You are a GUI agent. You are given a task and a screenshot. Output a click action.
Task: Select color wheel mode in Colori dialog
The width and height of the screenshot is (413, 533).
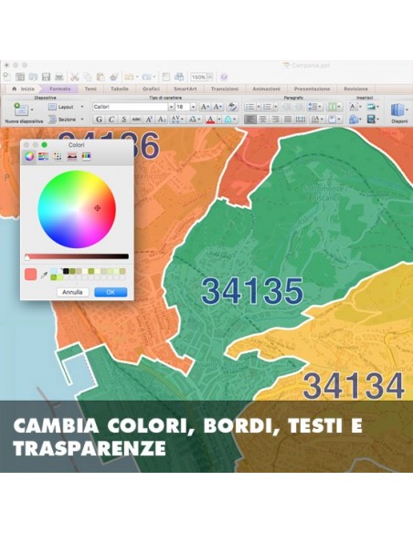(x=29, y=156)
